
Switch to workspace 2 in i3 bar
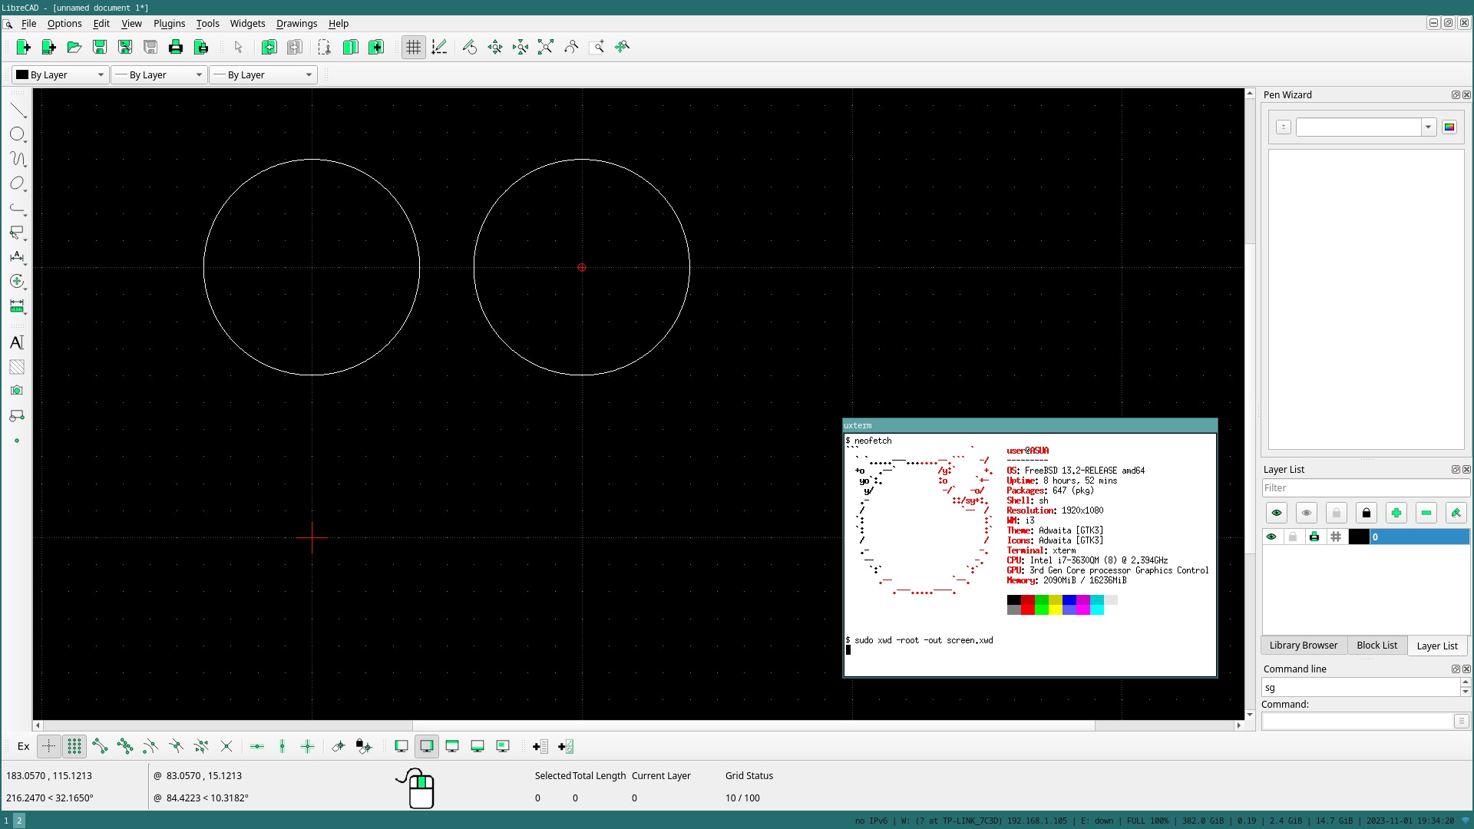pos(19,821)
